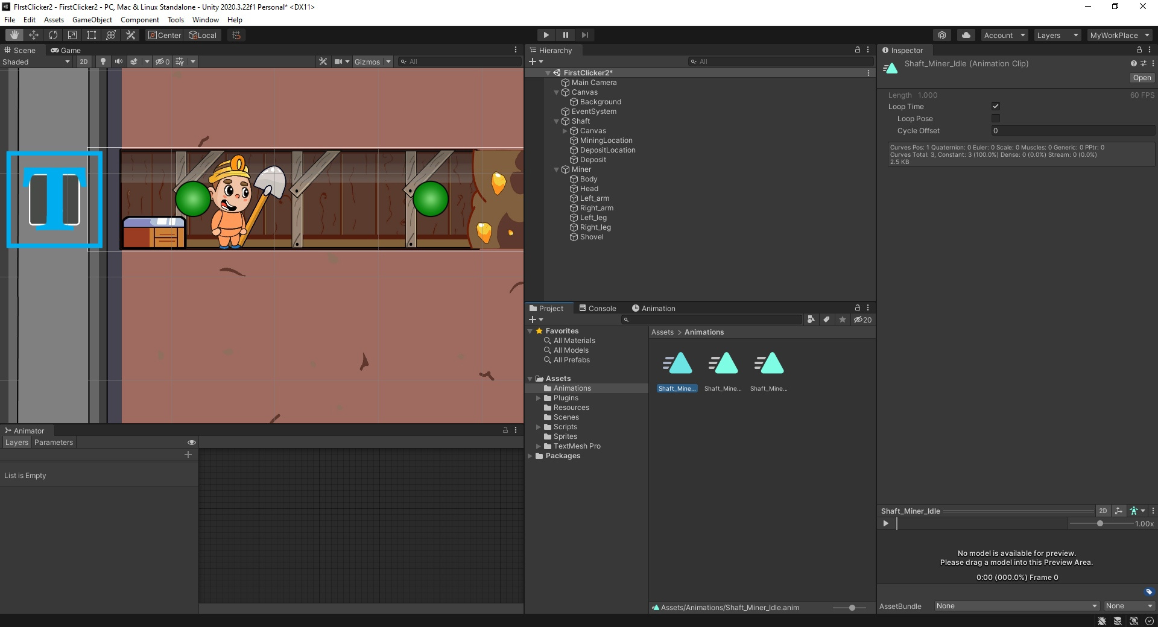This screenshot has height=627, width=1158.
Task: Click the Open button in Inspector
Action: (x=1142, y=78)
